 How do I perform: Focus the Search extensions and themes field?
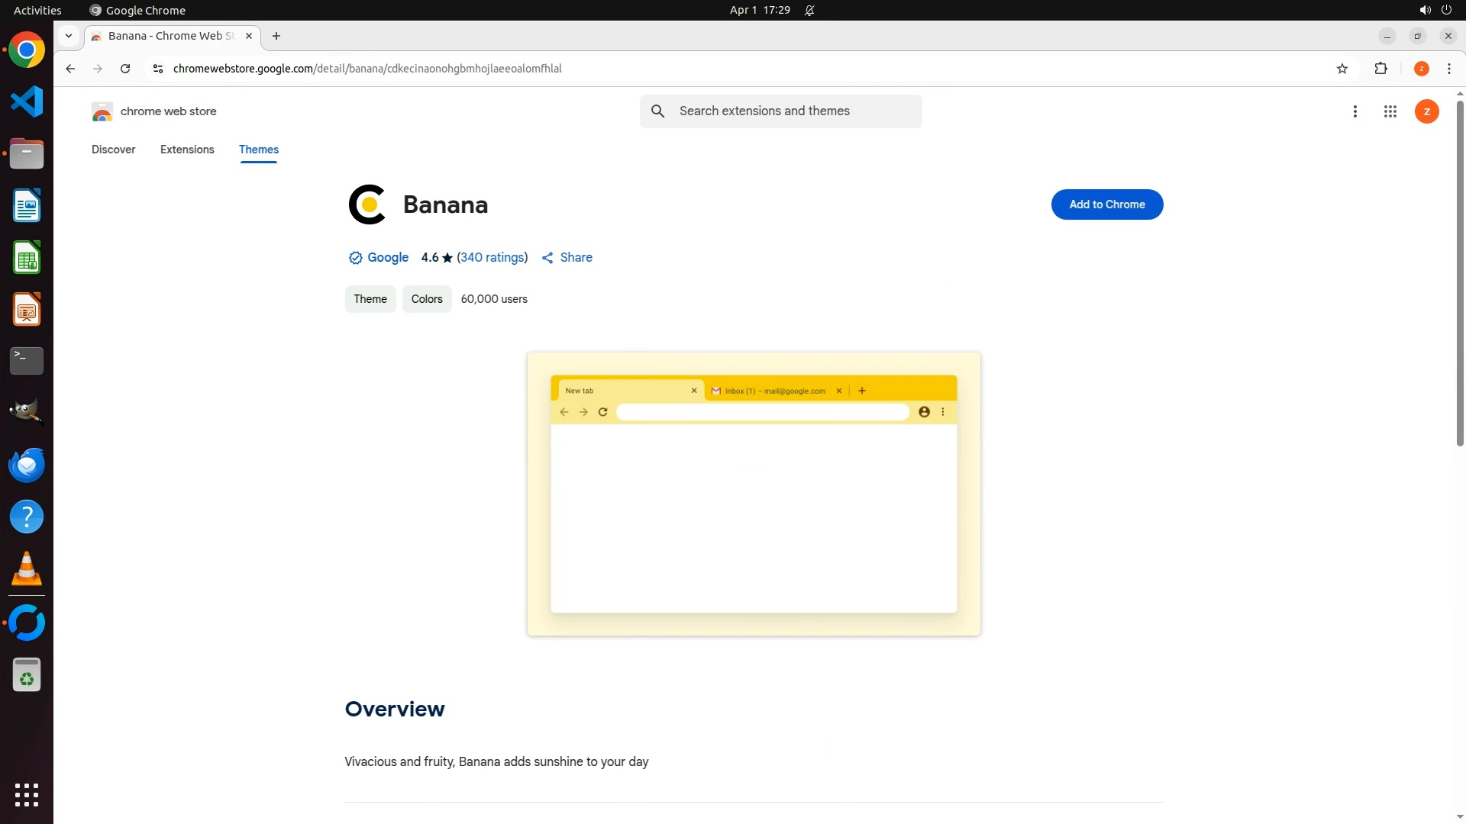[794, 111]
